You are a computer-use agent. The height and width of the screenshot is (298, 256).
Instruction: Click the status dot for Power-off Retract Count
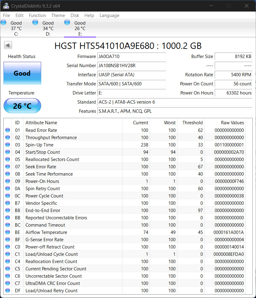(x=8, y=247)
